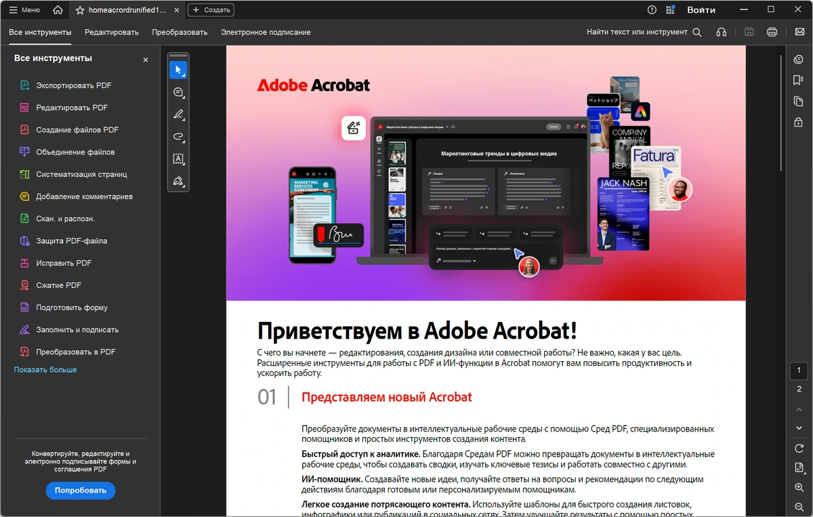Zoom in with magnifier plus
Screen dimensions: 813x517
tap(799, 488)
